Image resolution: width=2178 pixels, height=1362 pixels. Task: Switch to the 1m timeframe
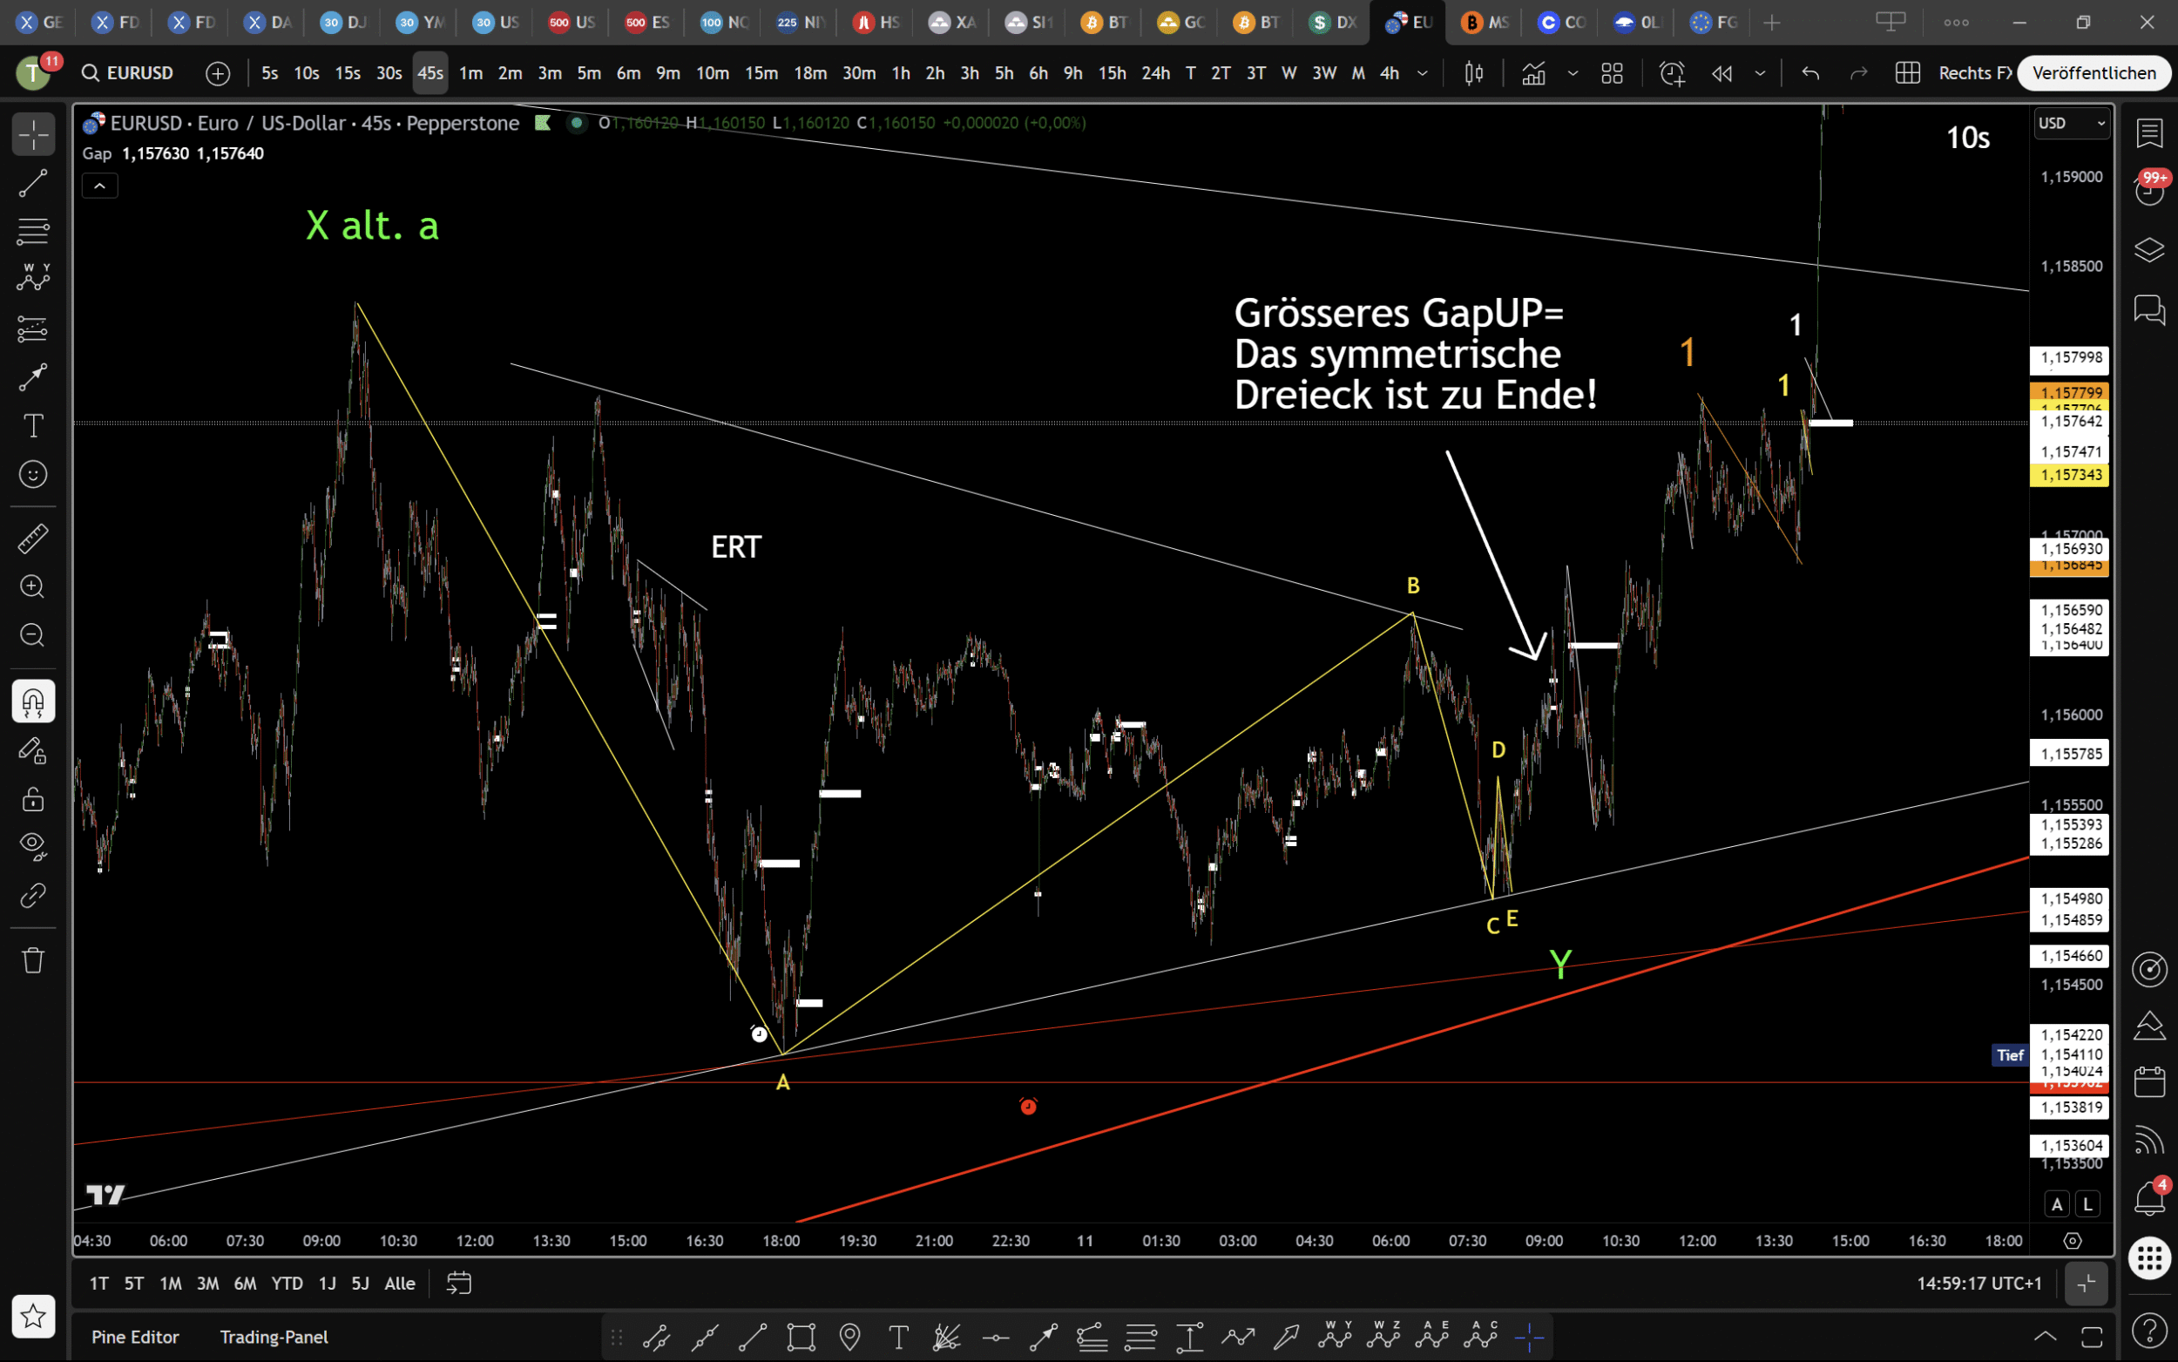click(x=471, y=73)
